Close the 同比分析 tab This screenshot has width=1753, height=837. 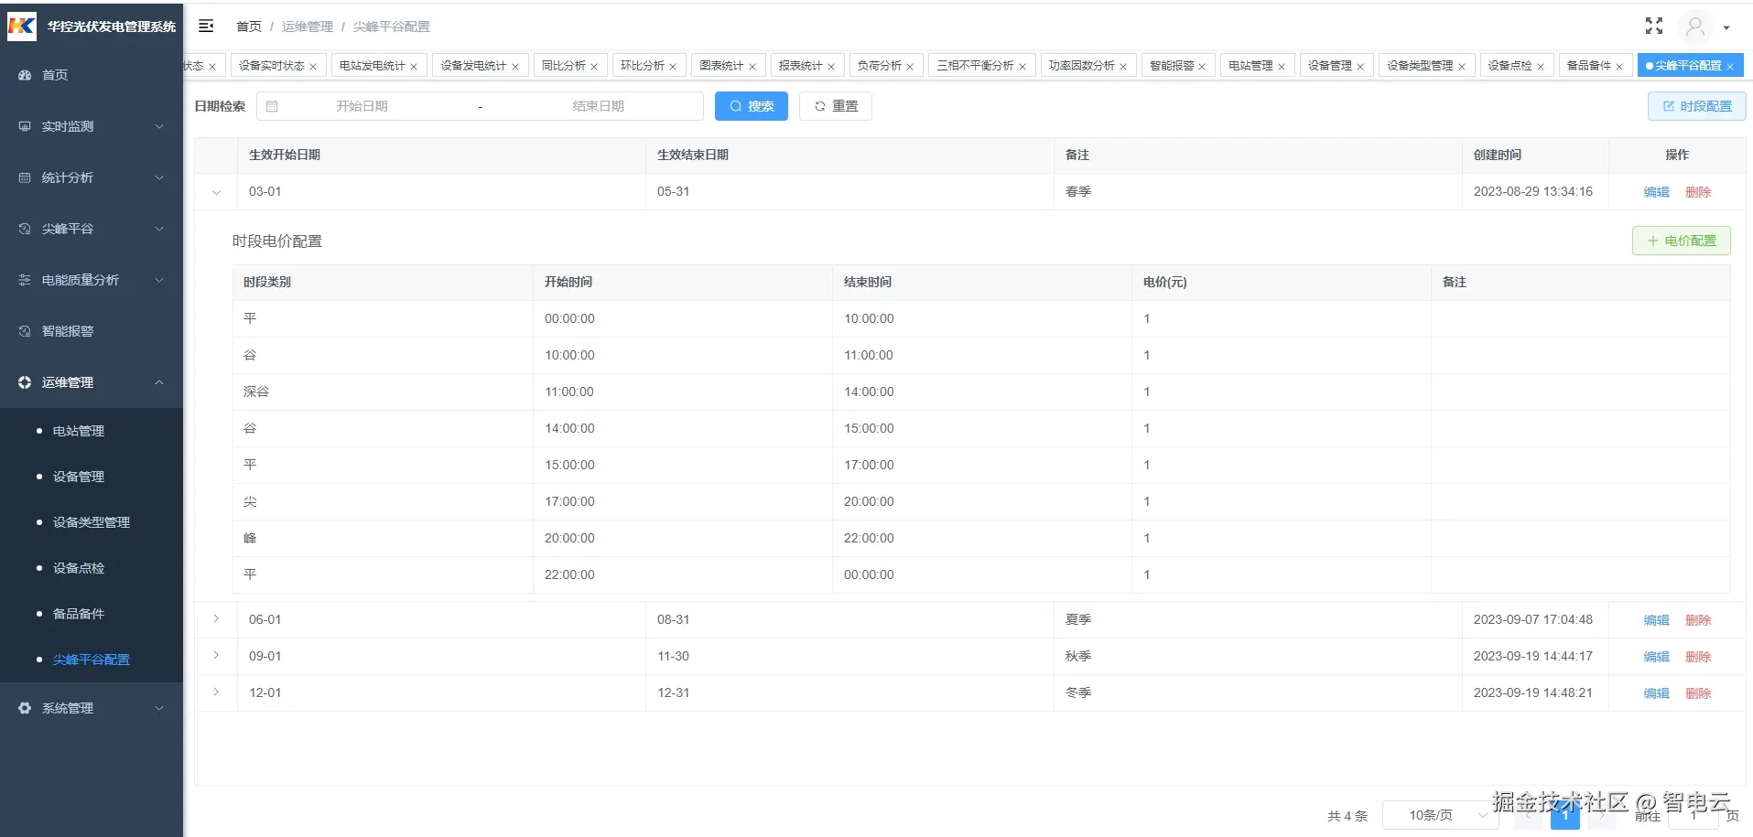point(594,67)
